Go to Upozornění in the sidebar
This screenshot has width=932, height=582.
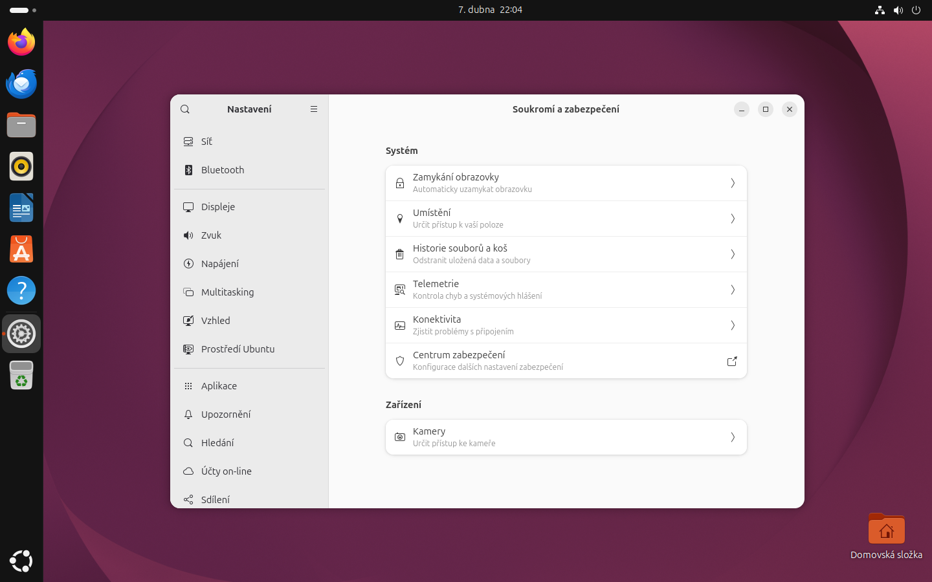pyautogui.click(x=226, y=415)
